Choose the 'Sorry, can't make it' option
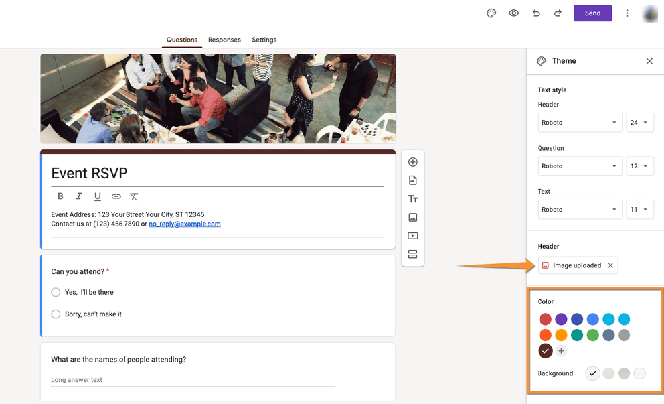This screenshot has height=404, width=664. click(x=56, y=314)
